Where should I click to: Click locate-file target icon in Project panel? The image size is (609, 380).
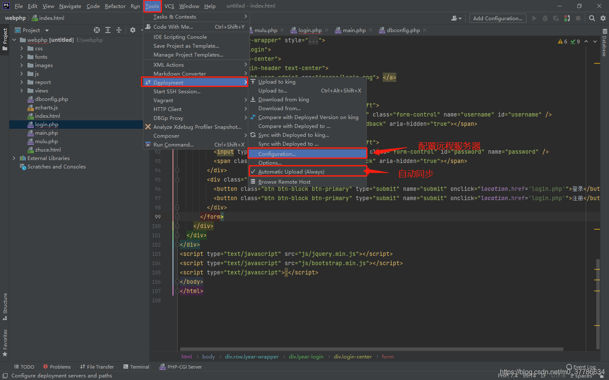point(97,30)
